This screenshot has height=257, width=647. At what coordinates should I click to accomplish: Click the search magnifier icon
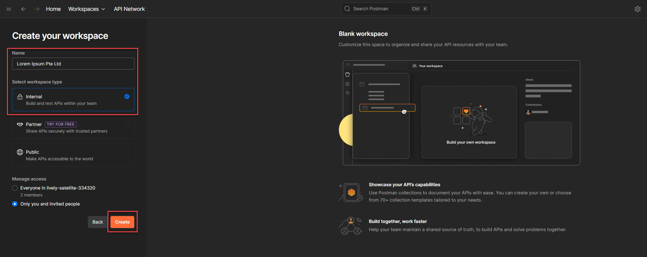click(x=347, y=9)
